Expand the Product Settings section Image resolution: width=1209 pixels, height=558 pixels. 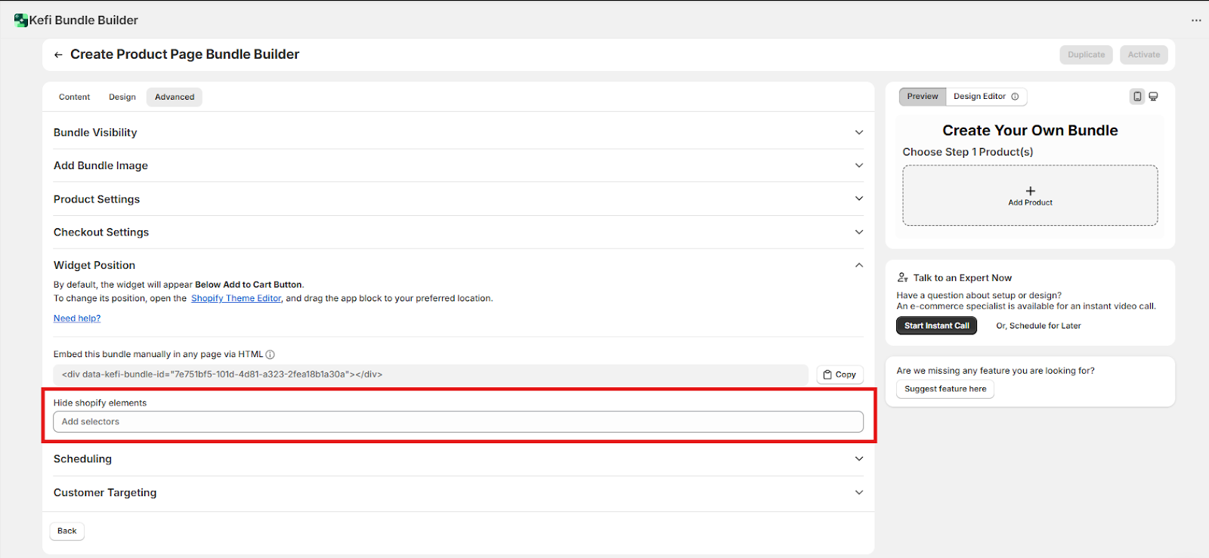pos(858,199)
